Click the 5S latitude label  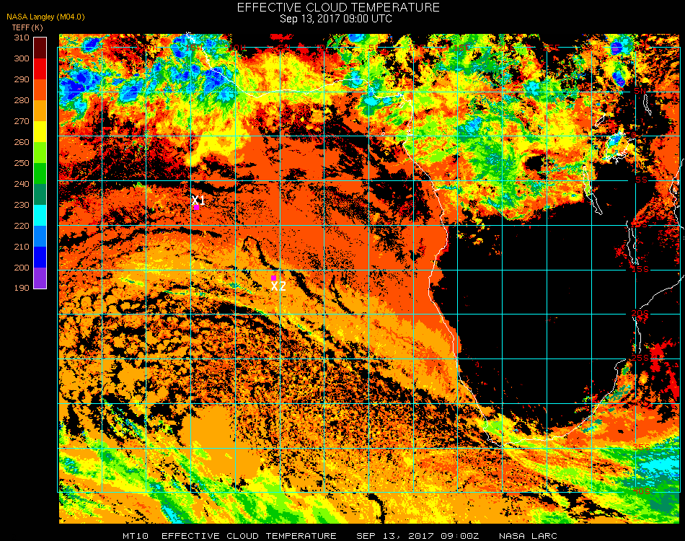click(641, 180)
